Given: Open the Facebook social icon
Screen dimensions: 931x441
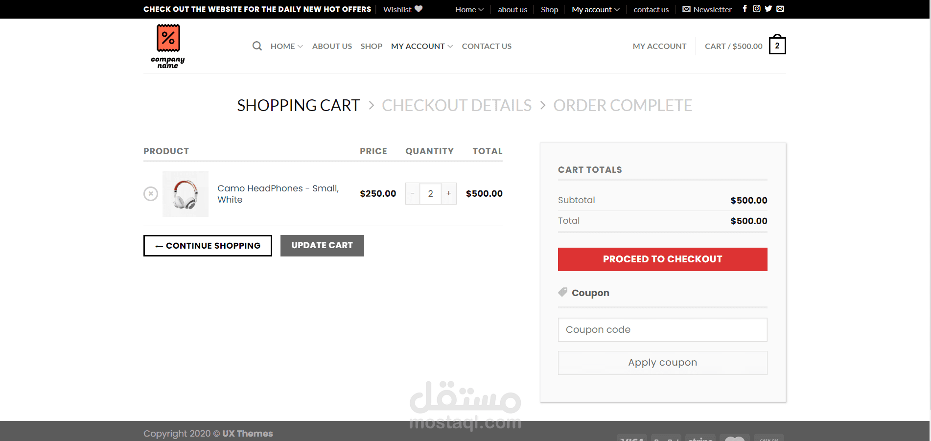Looking at the screenshot, I should click(745, 9).
